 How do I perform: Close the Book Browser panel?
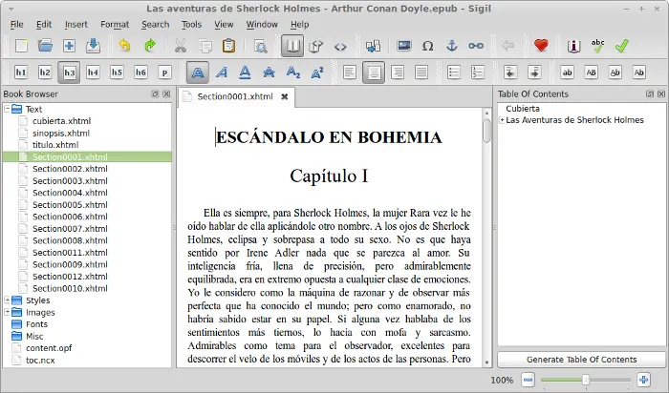point(166,94)
